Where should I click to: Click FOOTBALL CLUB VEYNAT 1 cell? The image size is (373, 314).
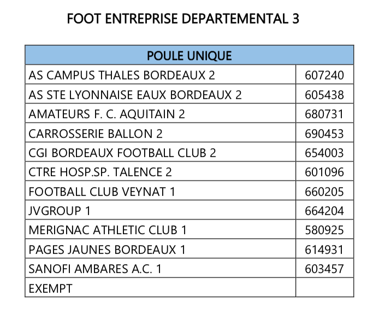[161, 190]
